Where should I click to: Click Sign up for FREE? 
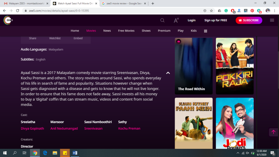(x=216, y=20)
